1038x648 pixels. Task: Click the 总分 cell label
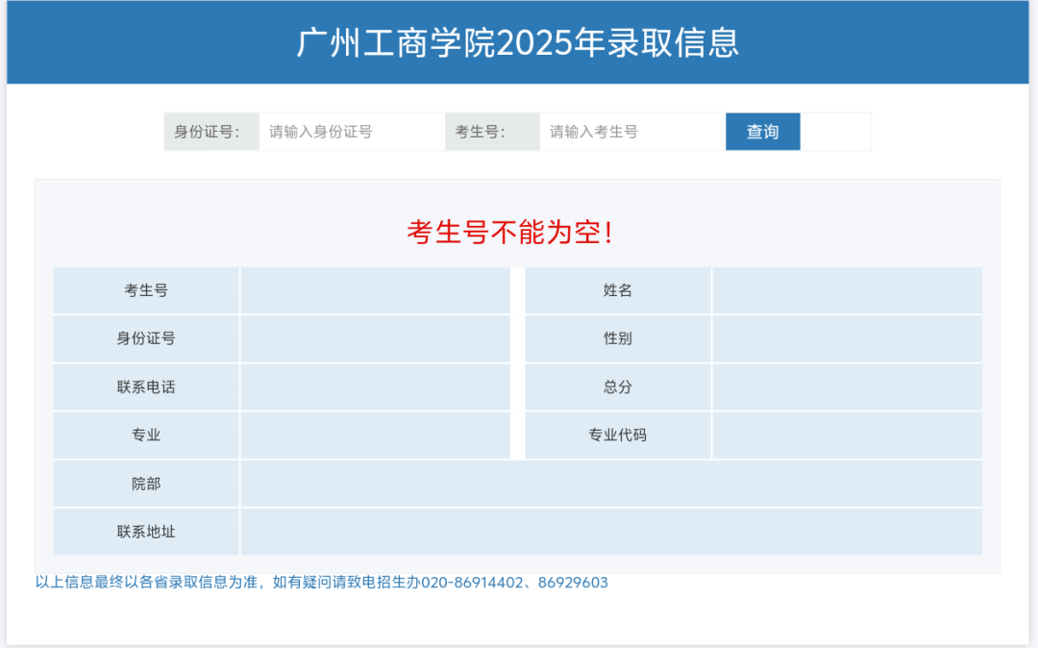616,386
